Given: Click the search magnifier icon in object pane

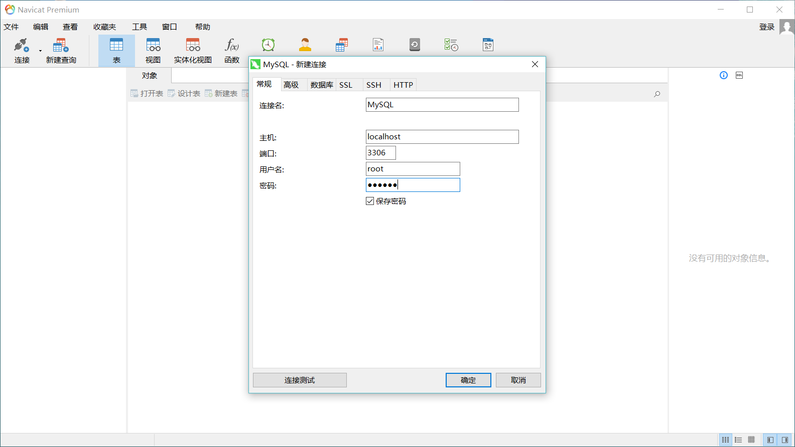Looking at the screenshot, I should point(657,94).
